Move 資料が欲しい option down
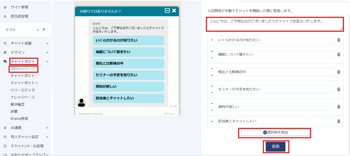Viewport: 350px width, 156px height. point(212,110)
